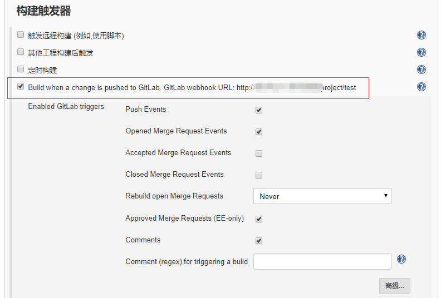This screenshot has height=298, width=441.
Task: Click help icon beside 定时构建
Action: (x=422, y=70)
